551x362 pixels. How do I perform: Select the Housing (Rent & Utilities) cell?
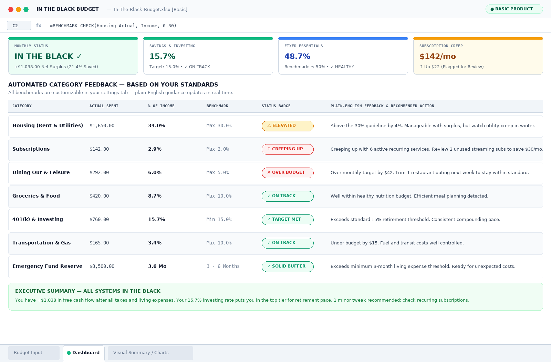coord(48,125)
